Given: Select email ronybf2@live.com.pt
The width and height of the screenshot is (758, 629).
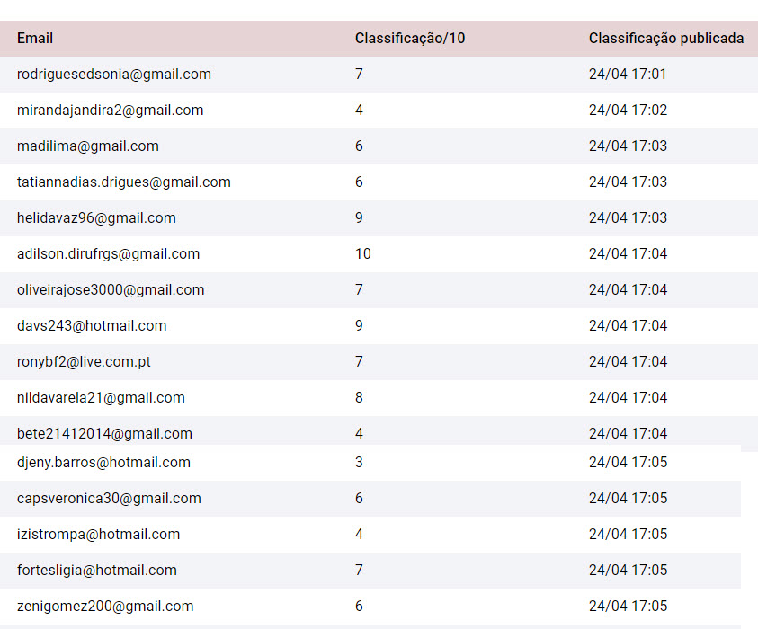Looking at the screenshot, I should (x=84, y=362).
